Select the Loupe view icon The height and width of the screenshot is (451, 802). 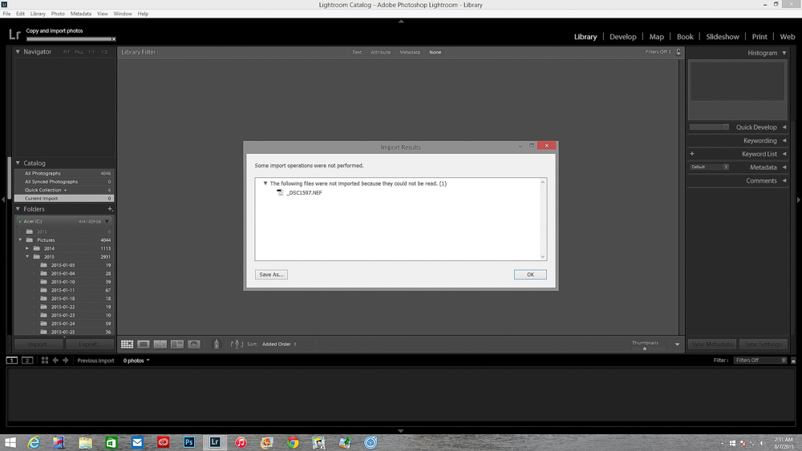pos(144,344)
